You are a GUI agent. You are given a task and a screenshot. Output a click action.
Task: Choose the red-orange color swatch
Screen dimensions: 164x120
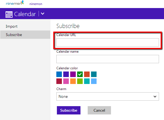[x=87, y=74]
